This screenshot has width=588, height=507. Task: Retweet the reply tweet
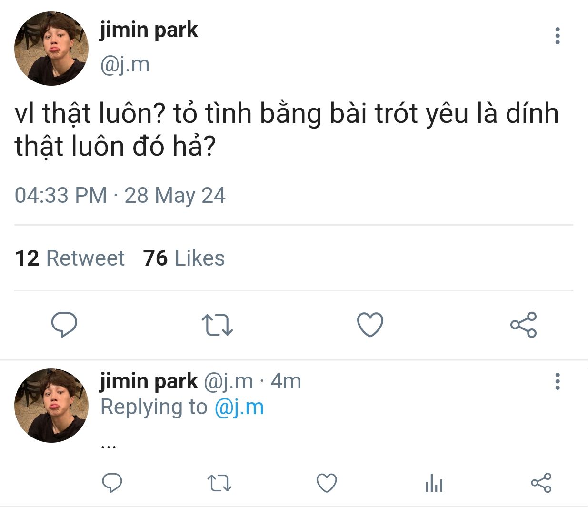220,483
